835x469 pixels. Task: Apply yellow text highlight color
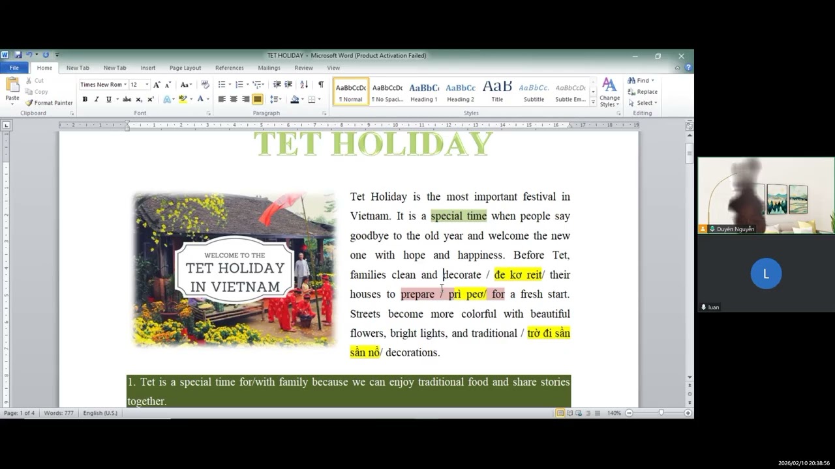click(183, 99)
